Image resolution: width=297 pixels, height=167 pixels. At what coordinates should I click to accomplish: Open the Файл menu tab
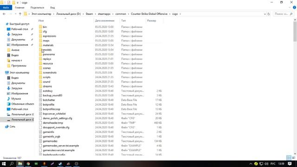pyautogui.click(x=6, y=7)
